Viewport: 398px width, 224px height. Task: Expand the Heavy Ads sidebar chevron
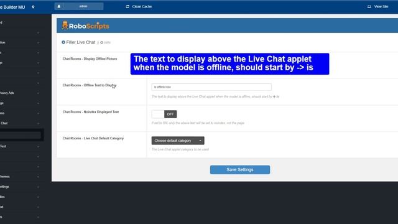click(x=38, y=93)
